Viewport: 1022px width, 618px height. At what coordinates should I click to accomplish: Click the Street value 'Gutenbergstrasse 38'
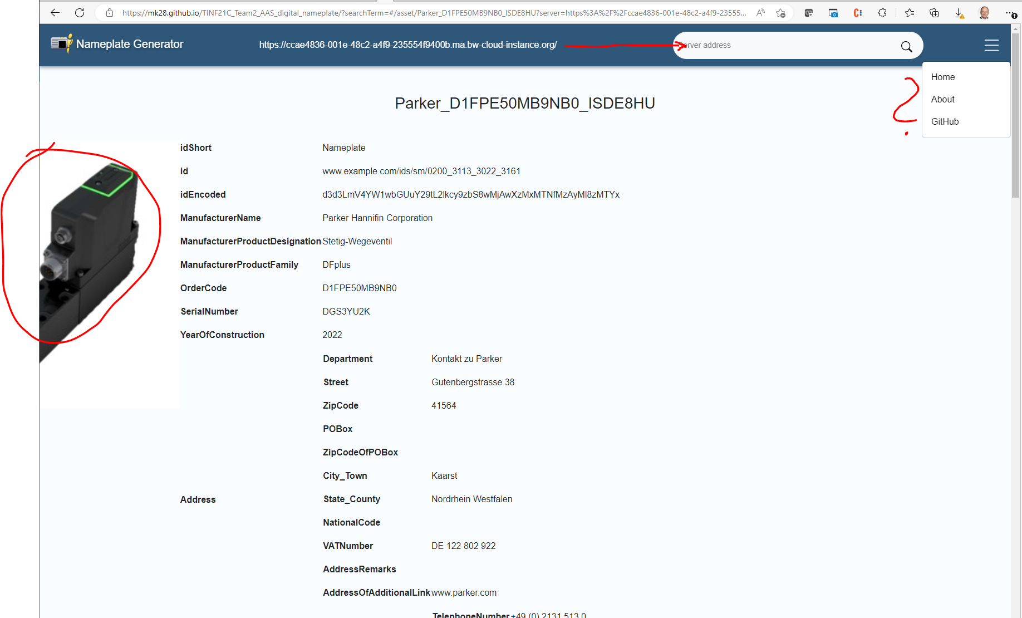473,382
